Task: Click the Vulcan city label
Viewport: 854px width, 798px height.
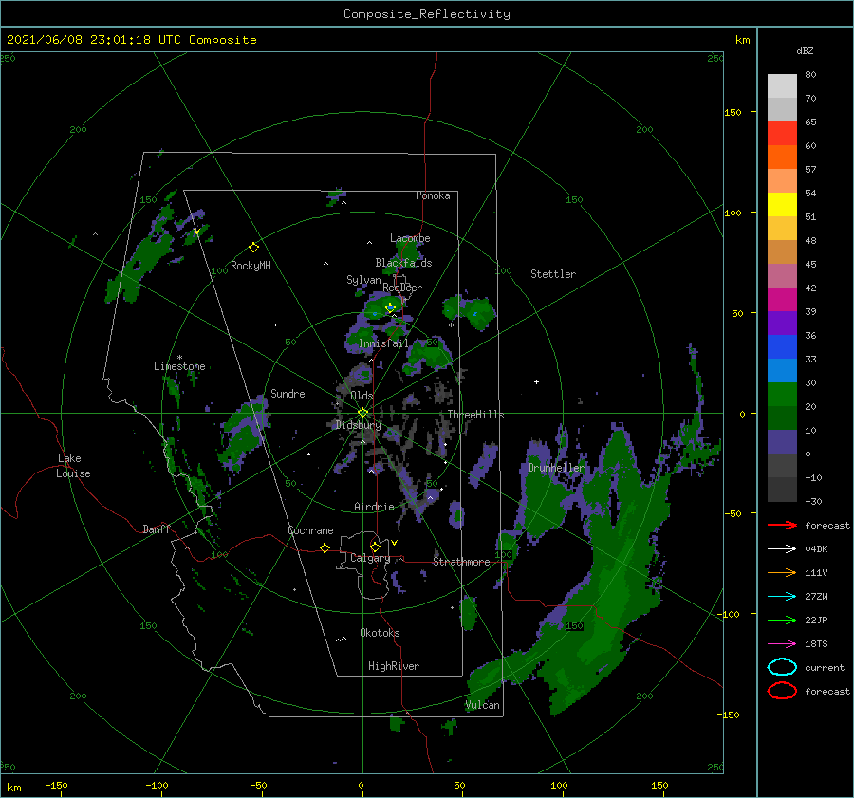Action: pyautogui.click(x=483, y=705)
